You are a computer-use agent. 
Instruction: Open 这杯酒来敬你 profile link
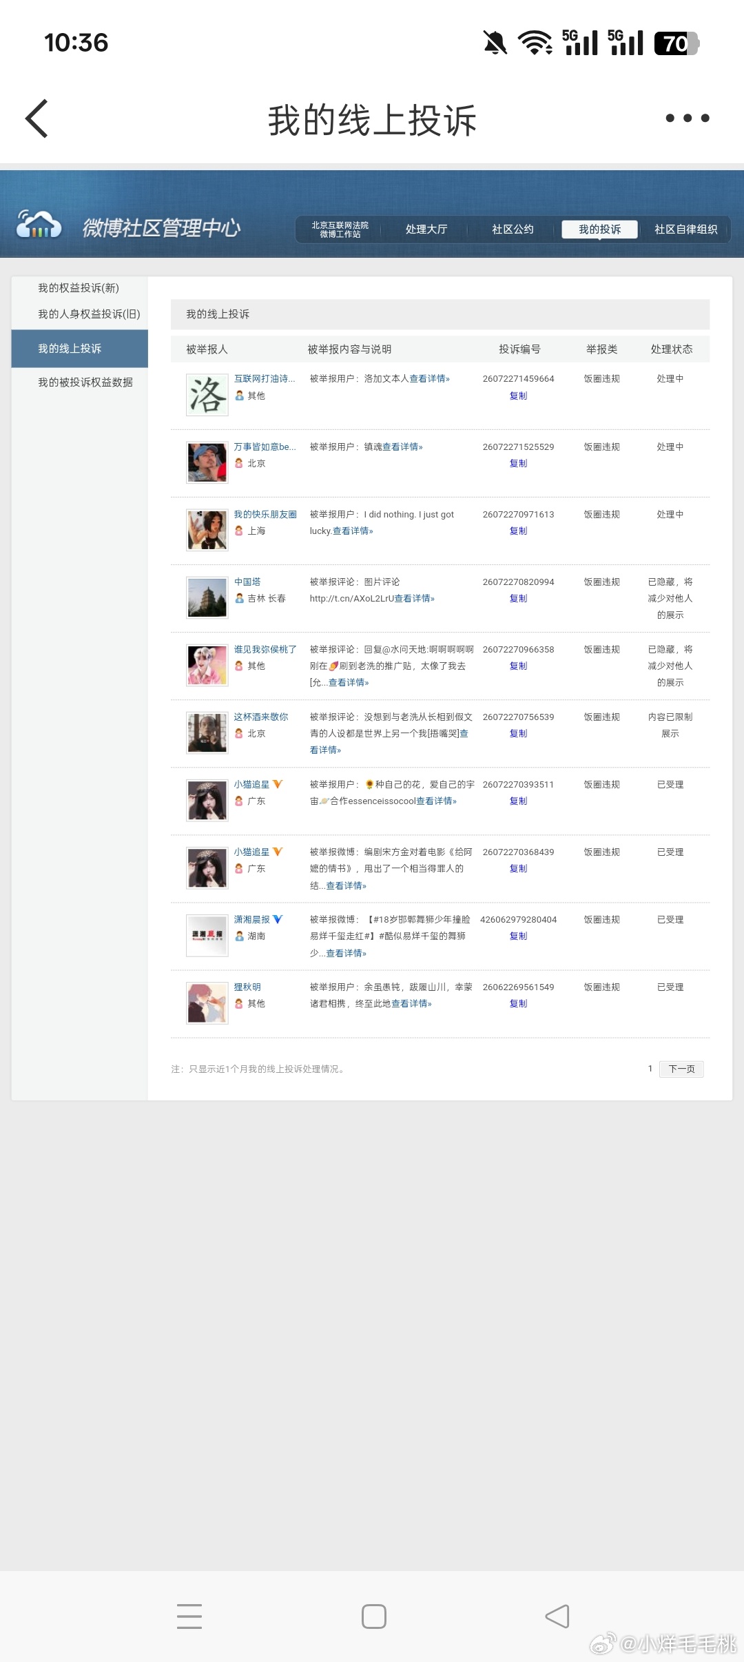(261, 717)
